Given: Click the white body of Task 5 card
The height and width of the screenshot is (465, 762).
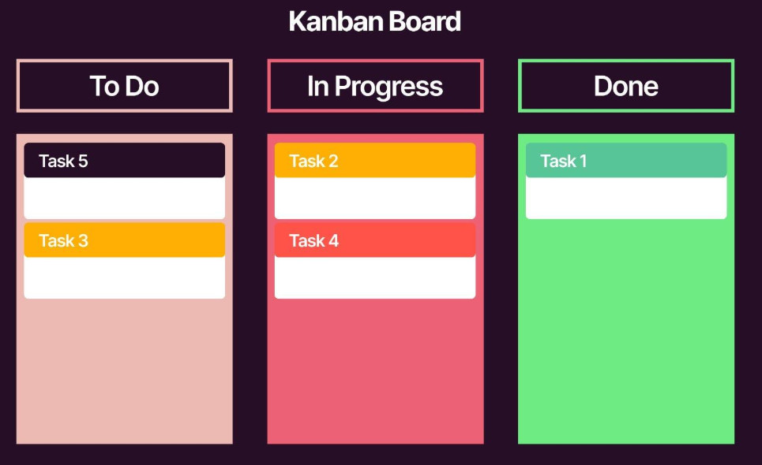Looking at the screenshot, I should tap(125, 198).
